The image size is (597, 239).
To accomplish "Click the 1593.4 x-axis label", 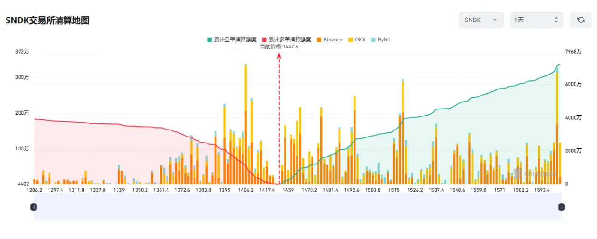I will (x=542, y=190).
